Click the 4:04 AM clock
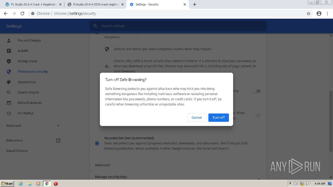 pyautogui.click(x=320, y=184)
